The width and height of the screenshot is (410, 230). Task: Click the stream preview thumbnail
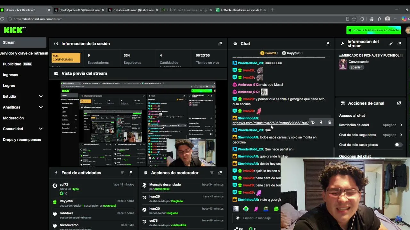[x=138, y=124]
